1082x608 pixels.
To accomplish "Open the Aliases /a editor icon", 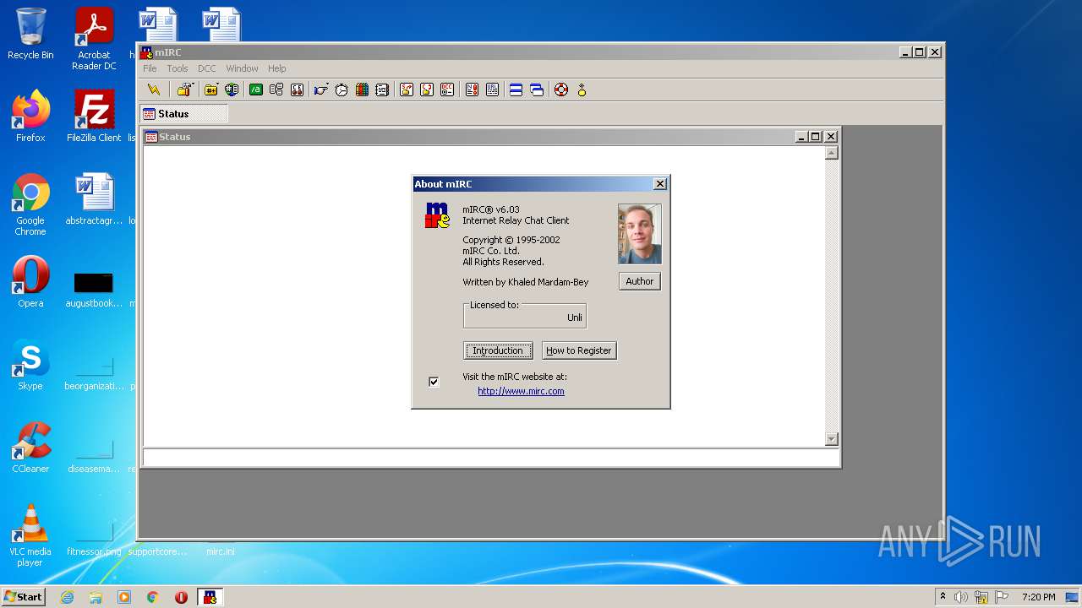I will 255,90.
